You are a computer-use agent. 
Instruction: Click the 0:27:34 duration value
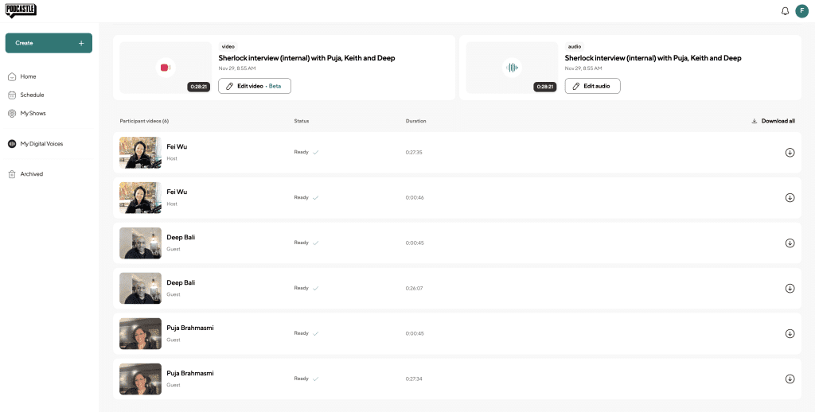[414, 379]
